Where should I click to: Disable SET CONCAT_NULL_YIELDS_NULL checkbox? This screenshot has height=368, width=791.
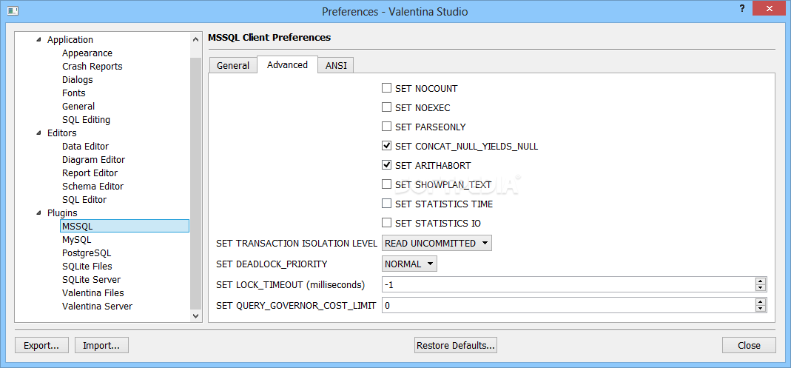(x=386, y=146)
